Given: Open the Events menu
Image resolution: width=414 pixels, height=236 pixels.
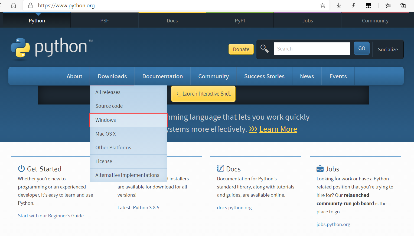Looking at the screenshot, I should [x=338, y=76].
